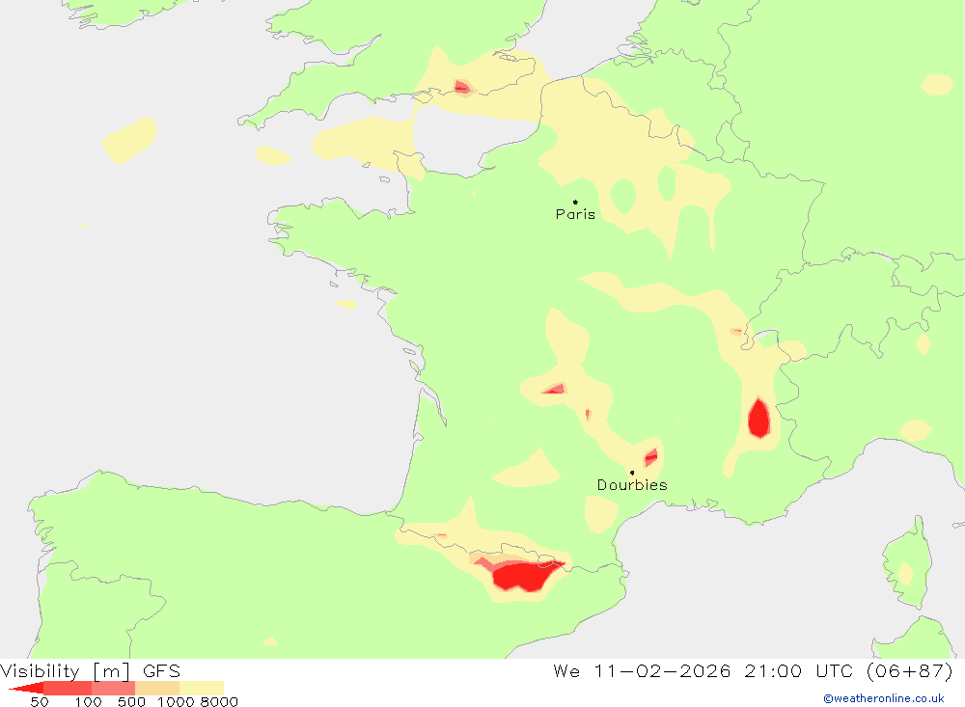The image size is (965, 707).
Task: Click the forecast date 'We 11-02-2026 21:00 UTC'
Action: 703,670
